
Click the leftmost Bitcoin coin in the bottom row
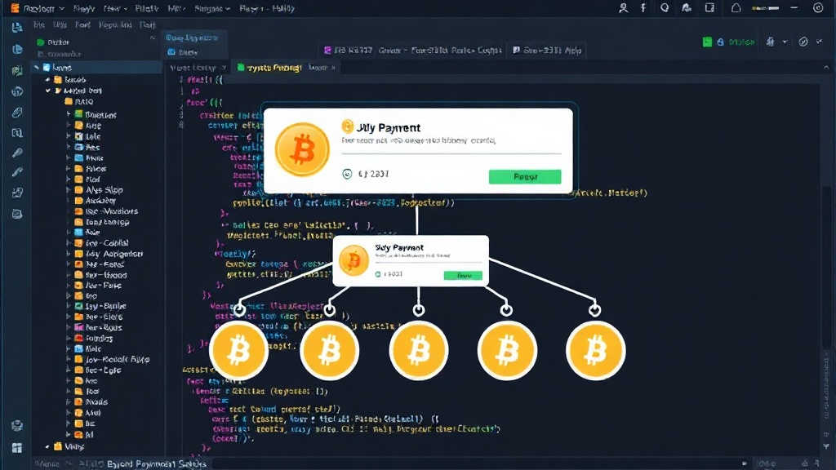point(239,351)
